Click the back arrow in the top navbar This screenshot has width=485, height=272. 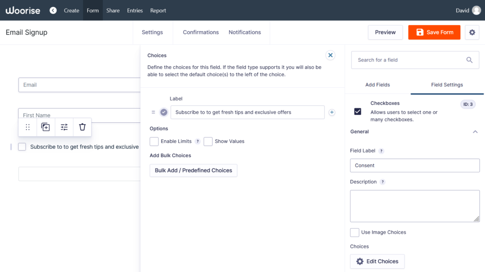53,10
